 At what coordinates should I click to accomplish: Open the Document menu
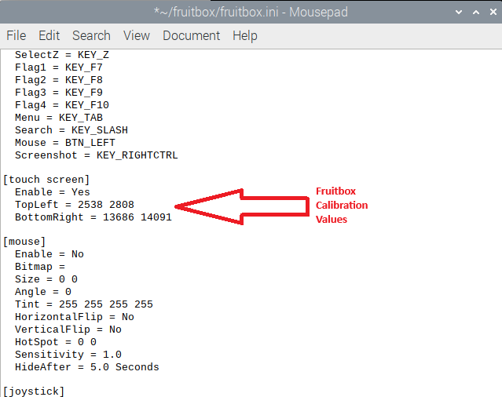(x=191, y=35)
